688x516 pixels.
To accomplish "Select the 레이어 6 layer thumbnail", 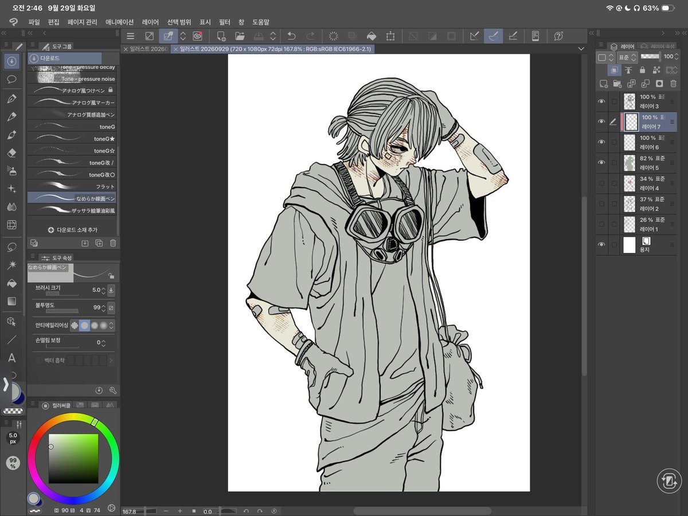I will click(630, 143).
